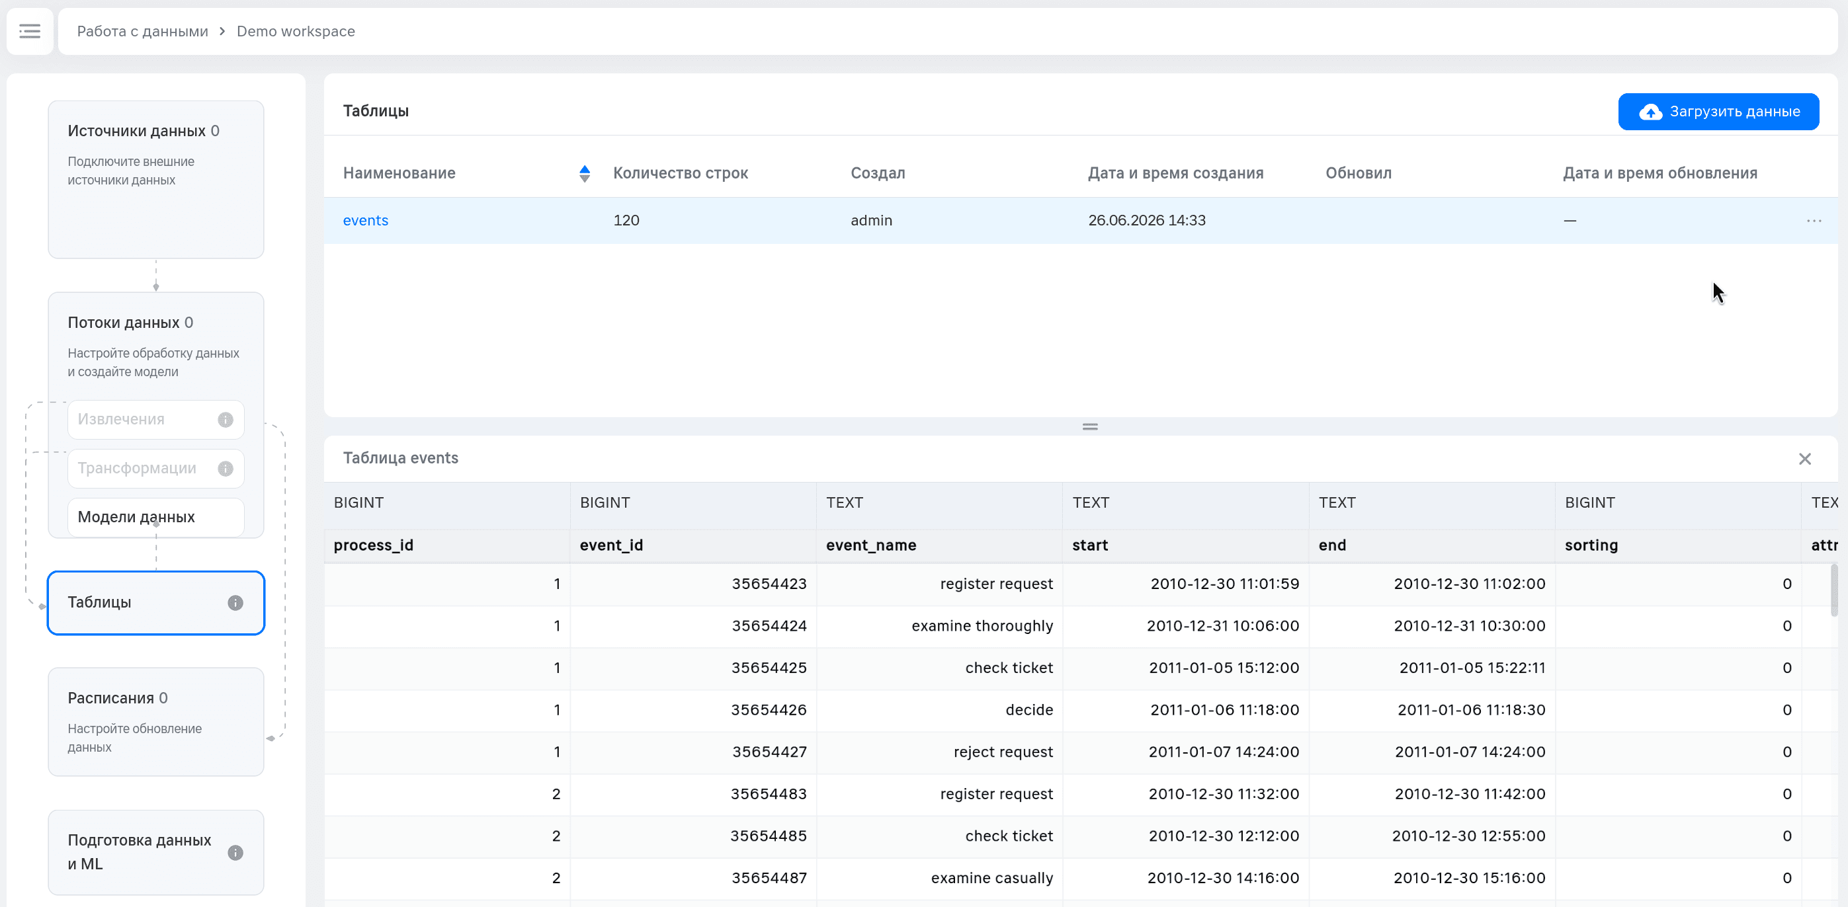The image size is (1848, 907).
Task: Click info icon on Подготовка данных и ML
Action: (x=235, y=851)
